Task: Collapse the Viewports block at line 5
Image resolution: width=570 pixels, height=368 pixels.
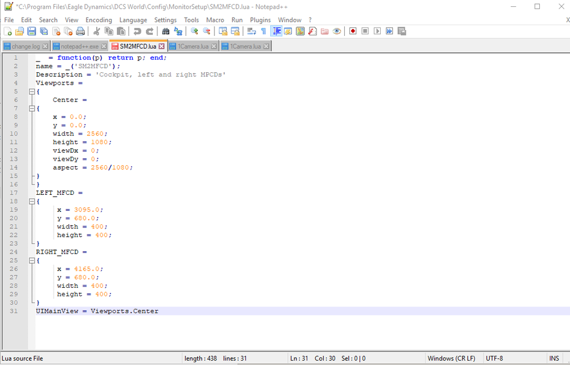Action: pyautogui.click(x=31, y=92)
